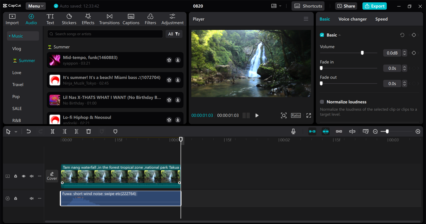The height and width of the screenshot is (224, 426).
Task: Download the Lil Nas X track
Action: click(x=178, y=100)
